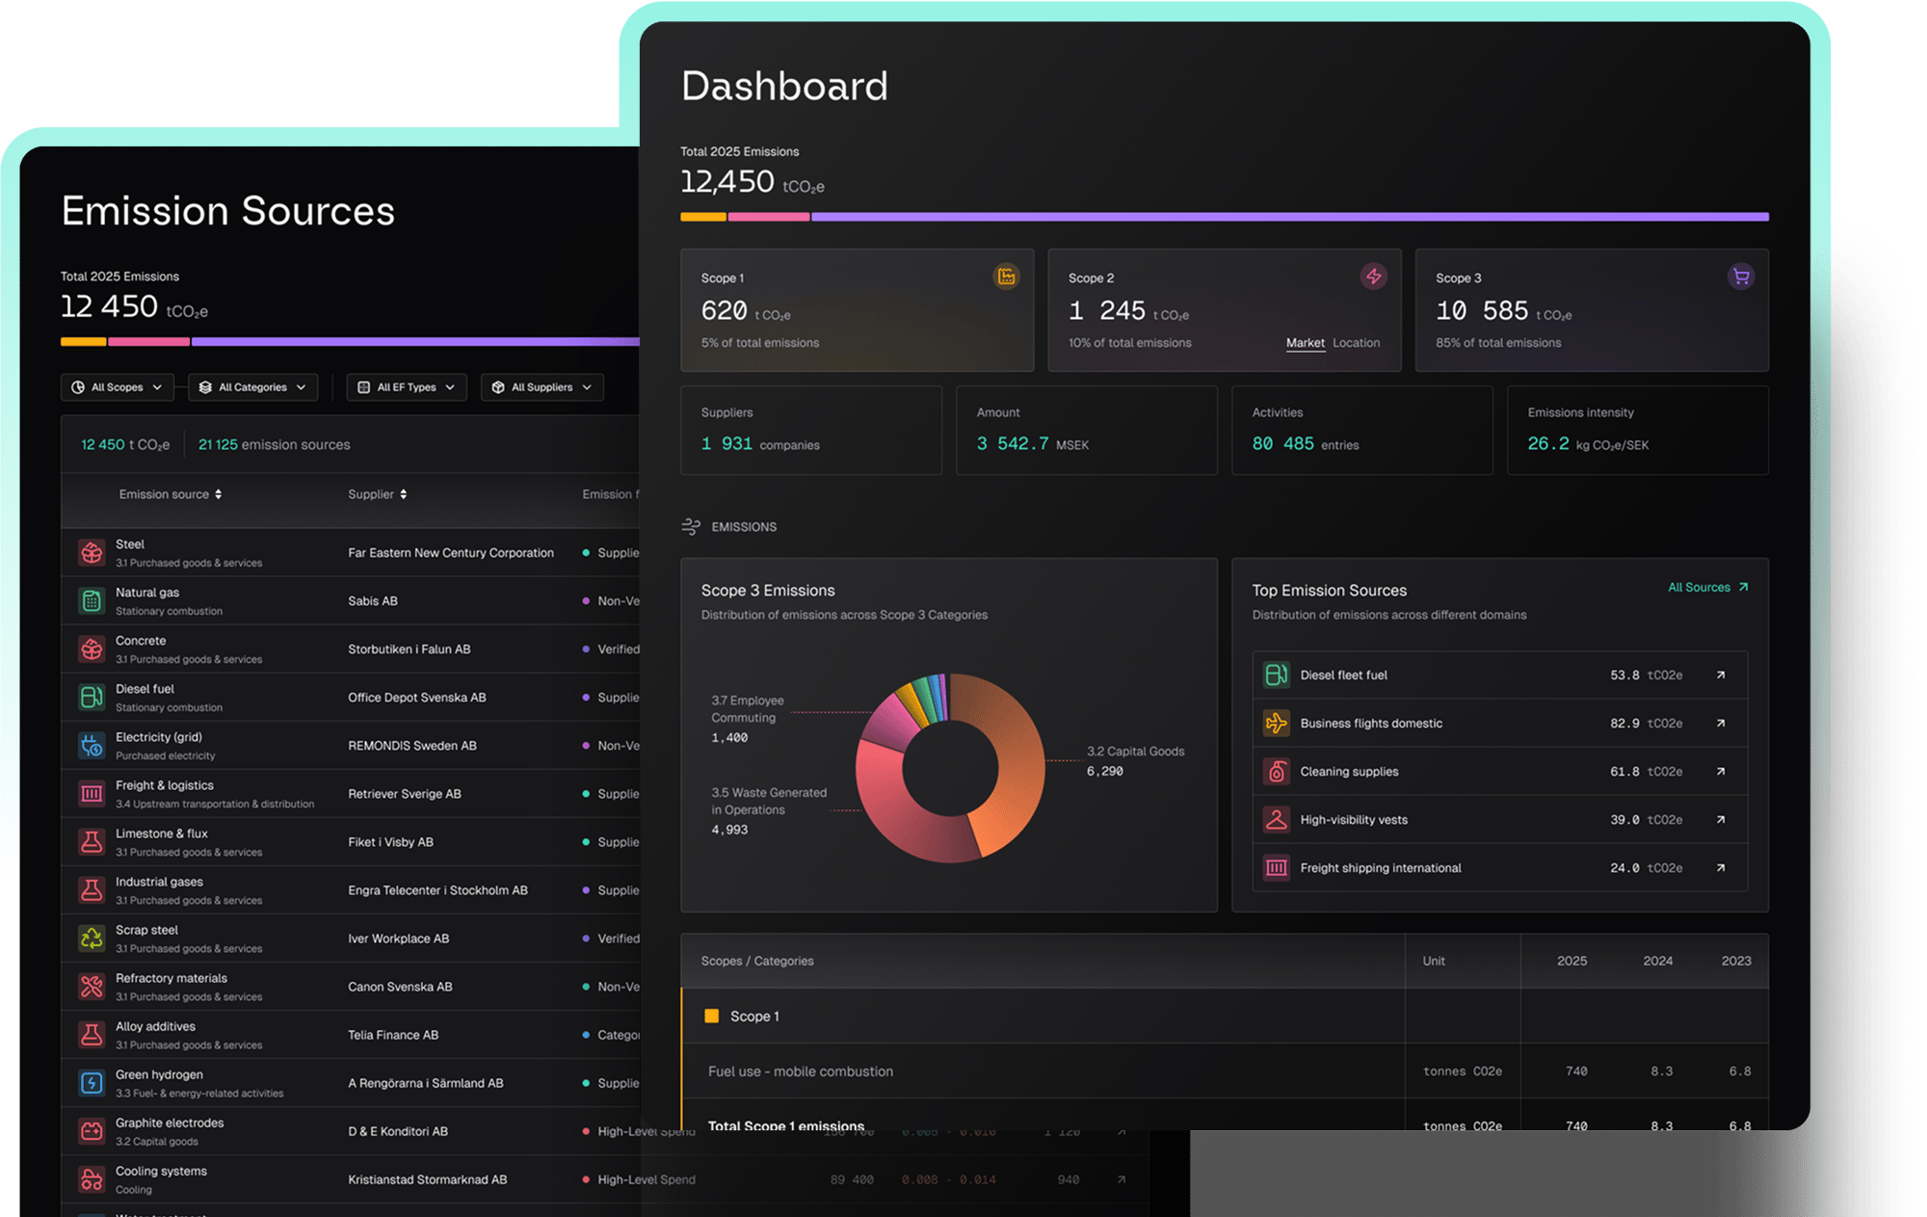Viewport: 1927px width, 1217px height.
Task: Open the All Scopes filter dropdown
Action: coord(118,387)
